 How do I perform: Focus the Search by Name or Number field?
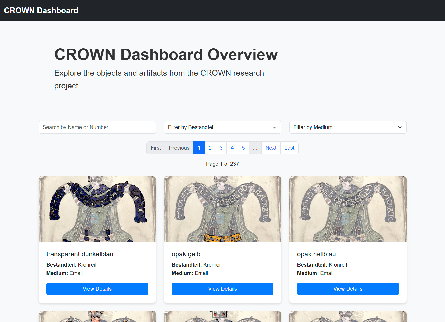coord(97,127)
